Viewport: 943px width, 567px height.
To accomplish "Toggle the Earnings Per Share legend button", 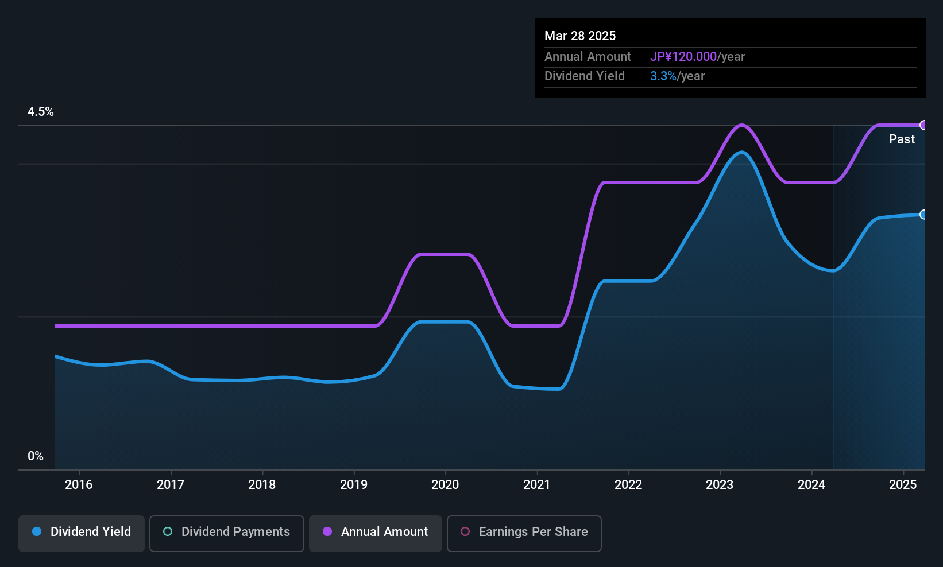I will coord(524,534).
